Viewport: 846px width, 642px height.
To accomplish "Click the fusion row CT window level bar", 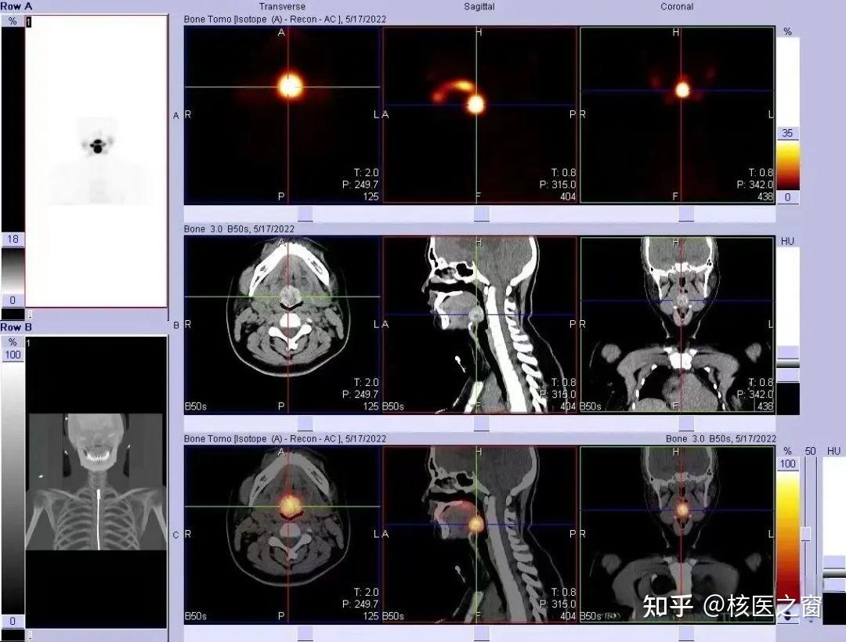I will click(x=833, y=542).
